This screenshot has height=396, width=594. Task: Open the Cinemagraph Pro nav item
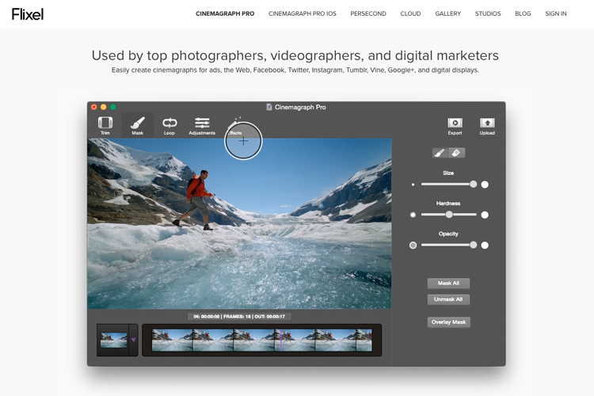[x=225, y=13]
